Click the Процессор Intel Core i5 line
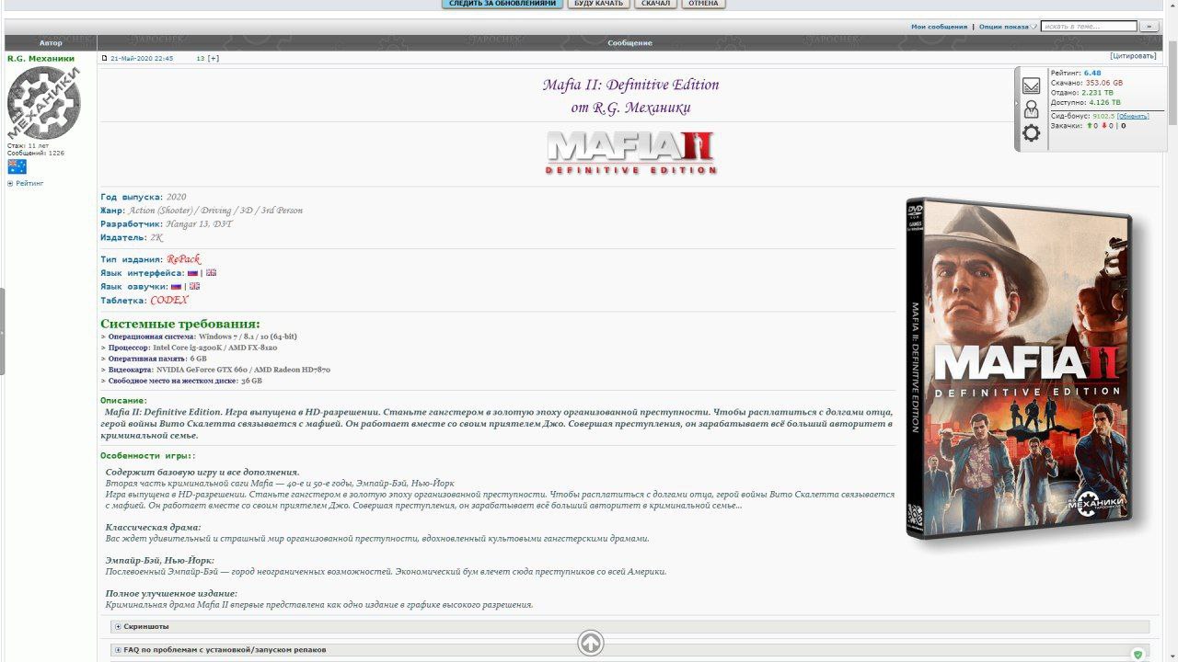 tap(189, 348)
